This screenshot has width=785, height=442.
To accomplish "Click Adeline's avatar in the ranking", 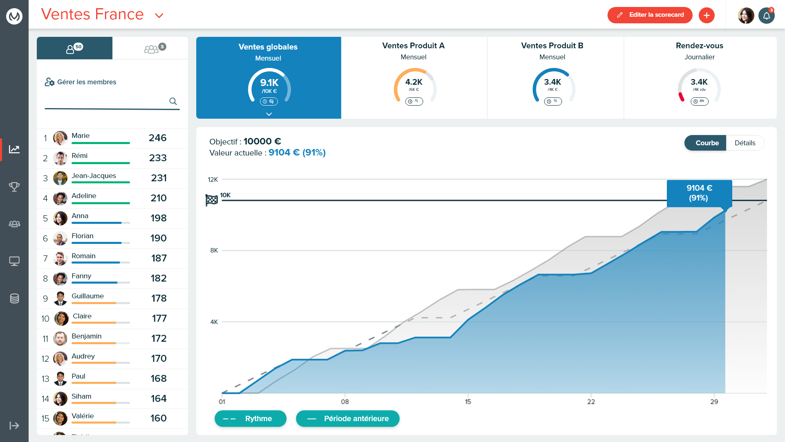I will coord(60,198).
